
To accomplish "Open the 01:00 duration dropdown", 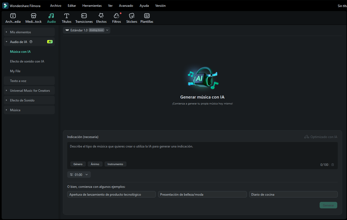I will pos(79,175).
